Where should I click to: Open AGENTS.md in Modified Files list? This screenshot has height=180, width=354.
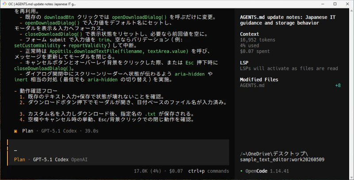252,85
